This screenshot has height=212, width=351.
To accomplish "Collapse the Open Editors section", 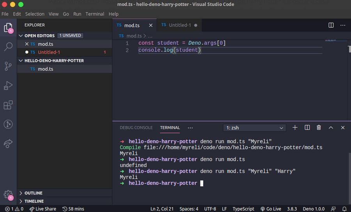I will pyautogui.click(x=39, y=35).
